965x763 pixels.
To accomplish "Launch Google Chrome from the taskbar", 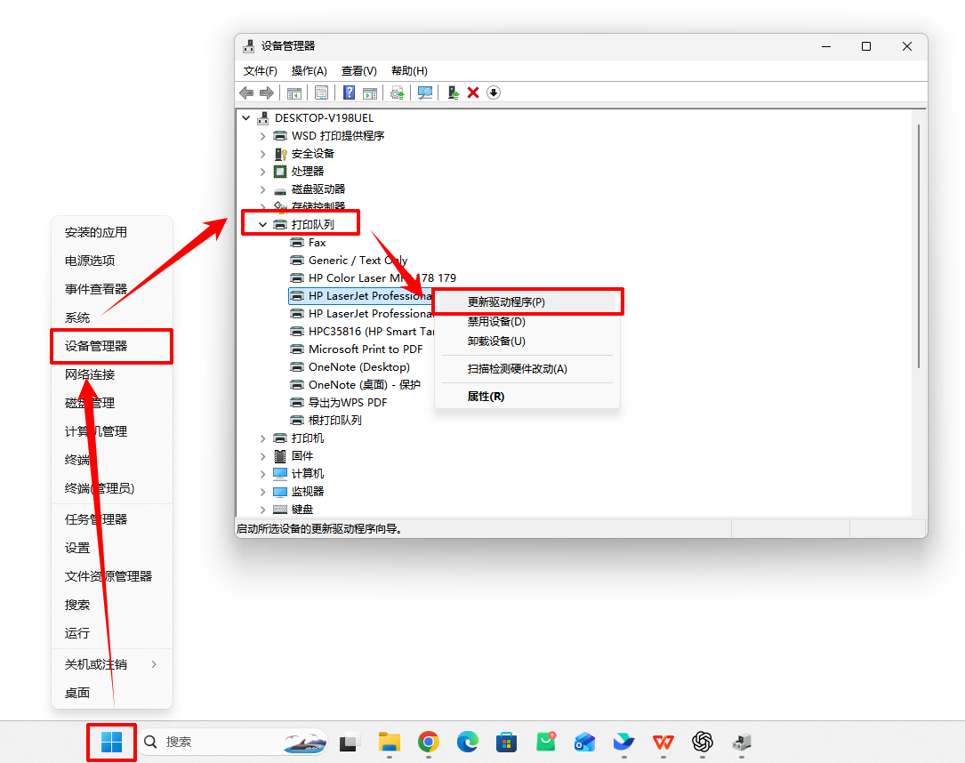I will point(429,742).
